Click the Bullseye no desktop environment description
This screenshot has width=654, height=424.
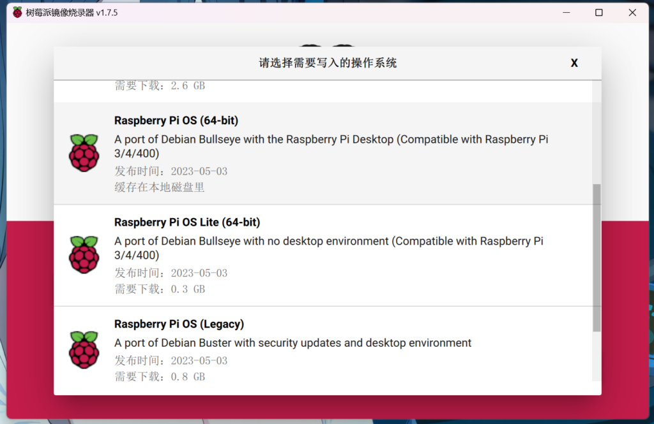329,248
